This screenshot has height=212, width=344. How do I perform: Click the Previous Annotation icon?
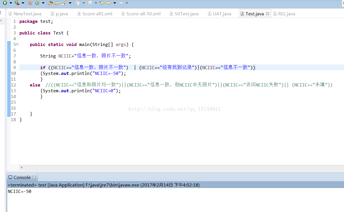(x=90, y=3)
